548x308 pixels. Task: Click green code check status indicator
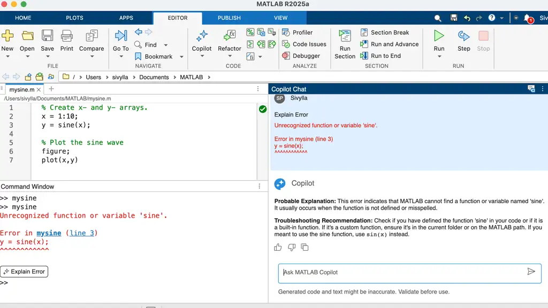coord(262,109)
